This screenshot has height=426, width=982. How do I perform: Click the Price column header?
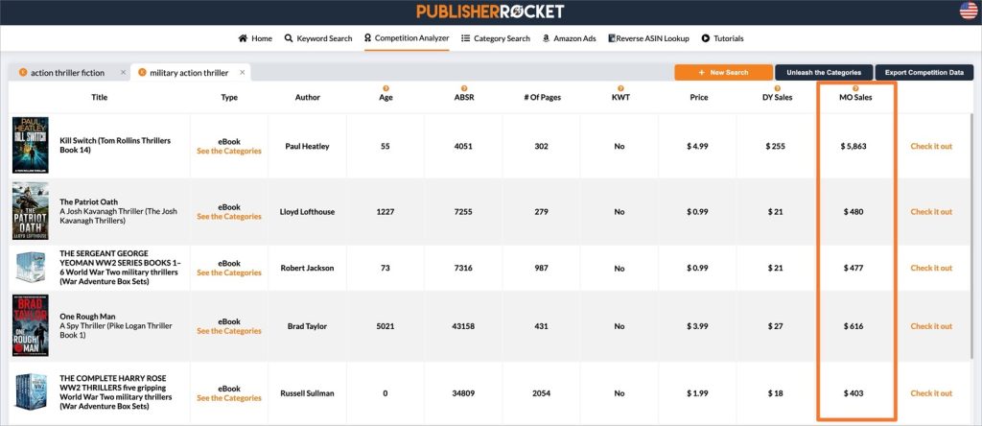point(699,97)
